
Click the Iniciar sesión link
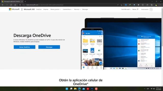click(x=145, y=9)
